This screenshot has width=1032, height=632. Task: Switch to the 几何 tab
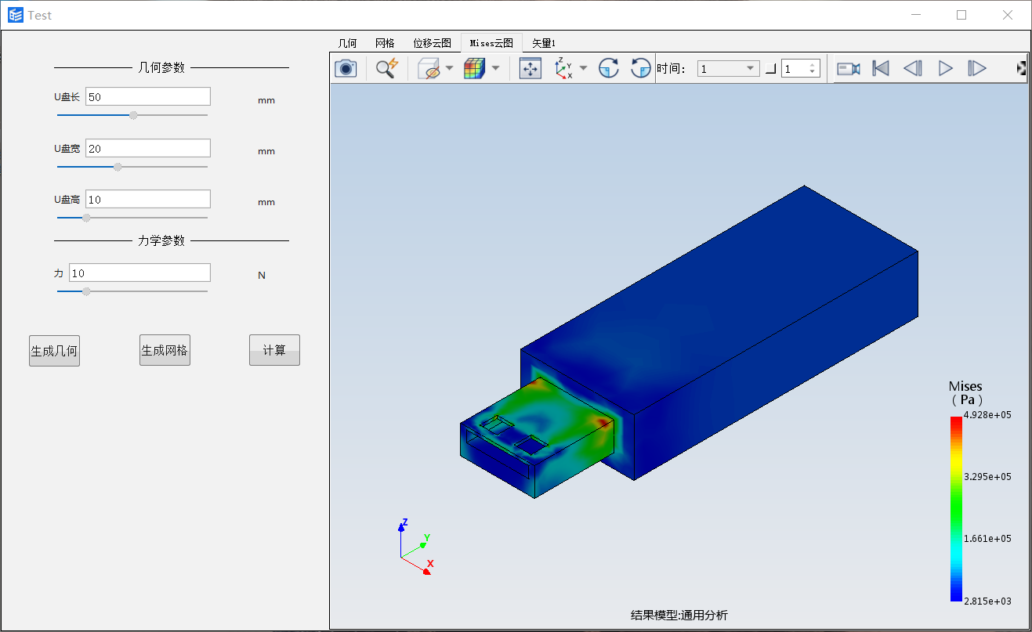pos(347,43)
